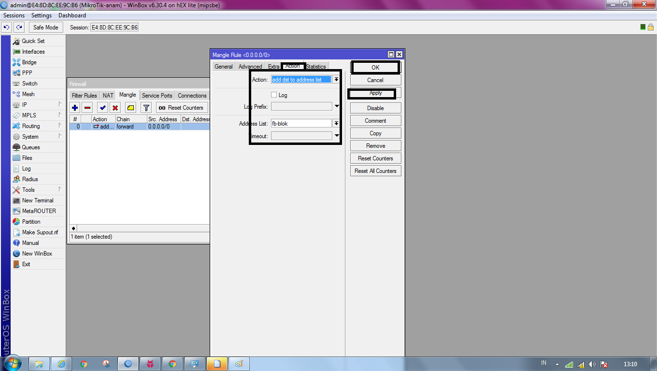Click the Windows Start button
Screen dimensions: 657x371
click(x=12, y=363)
